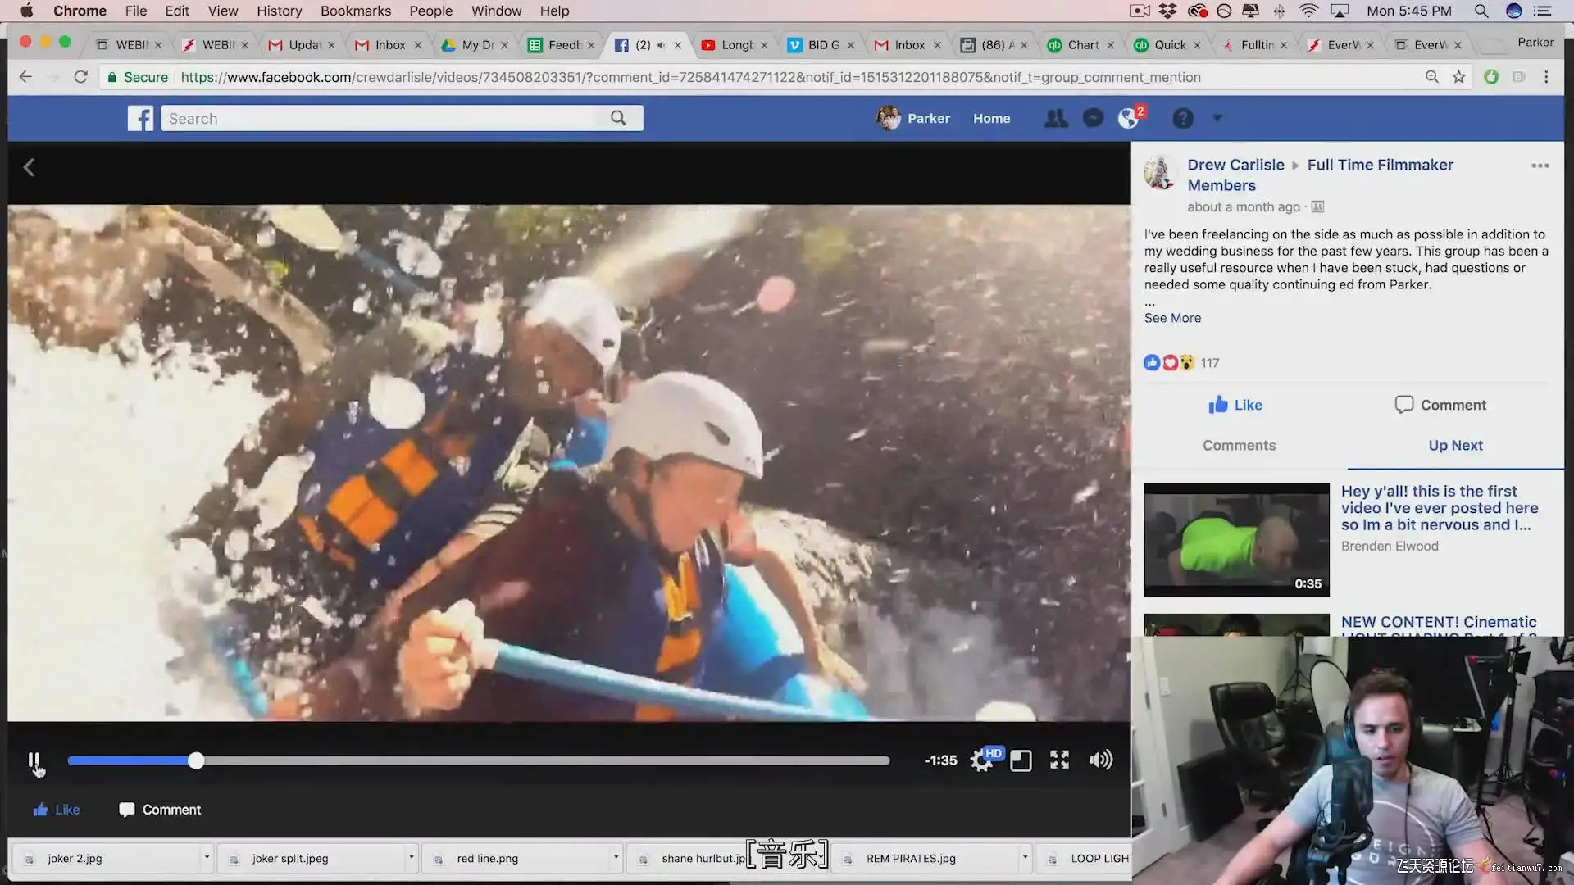1574x885 pixels.
Task: Open the Bookmarks menu in Chrome
Action: pyautogui.click(x=355, y=11)
